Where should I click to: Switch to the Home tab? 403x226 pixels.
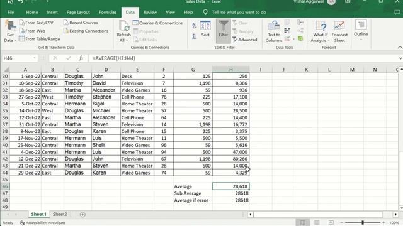point(32,12)
